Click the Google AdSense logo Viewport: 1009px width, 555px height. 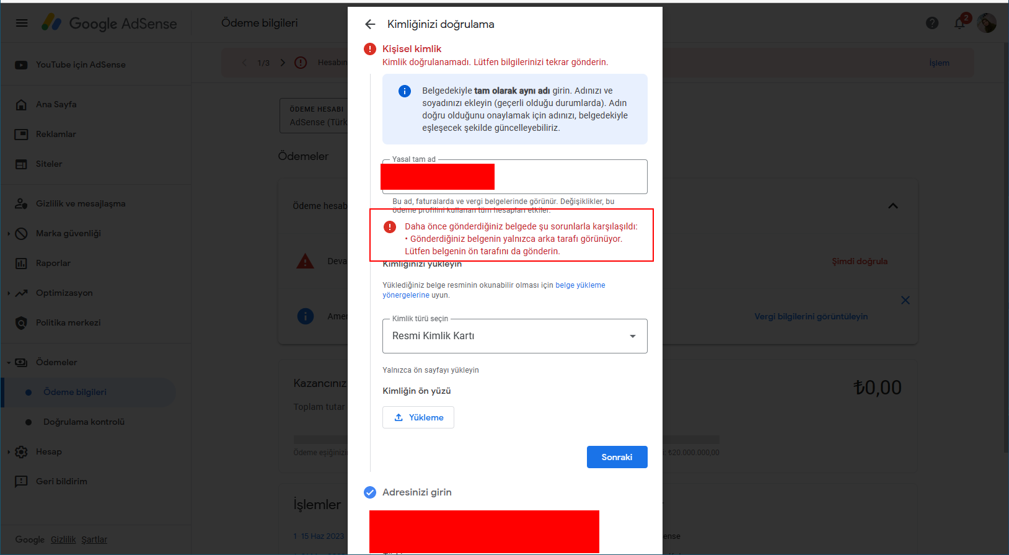(x=110, y=23)
